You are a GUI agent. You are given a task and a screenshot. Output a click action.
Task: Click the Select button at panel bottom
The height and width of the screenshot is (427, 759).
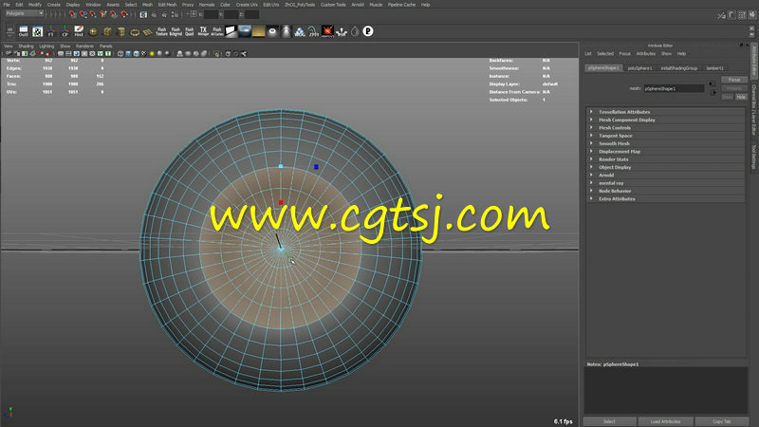pyautogui.click(x=609, y=421)
